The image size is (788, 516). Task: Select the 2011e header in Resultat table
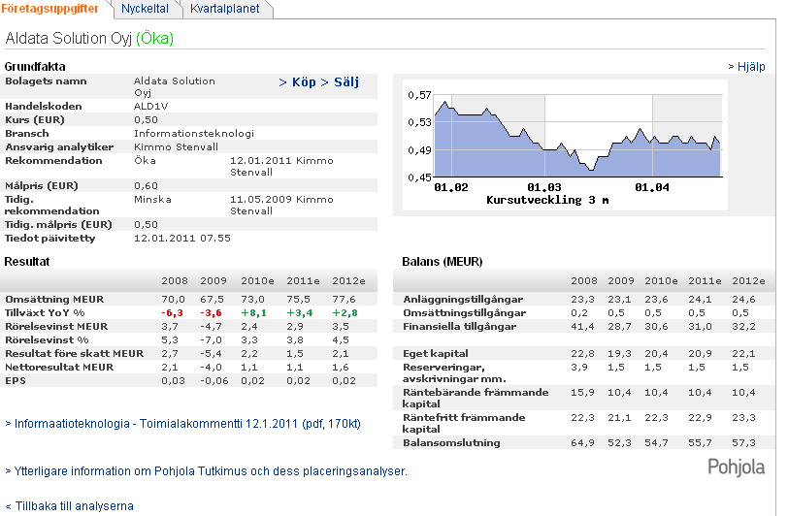coord(303,281)
